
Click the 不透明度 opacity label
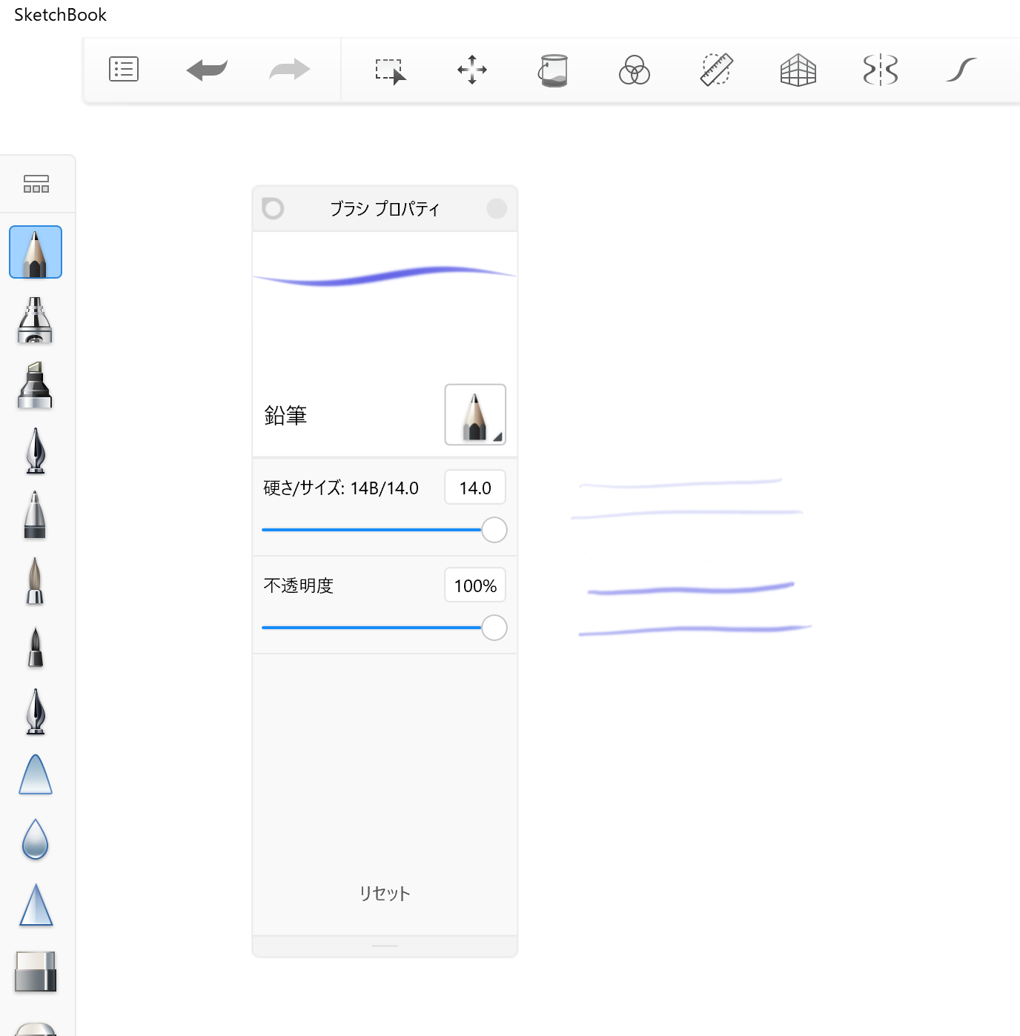(299, 585)
